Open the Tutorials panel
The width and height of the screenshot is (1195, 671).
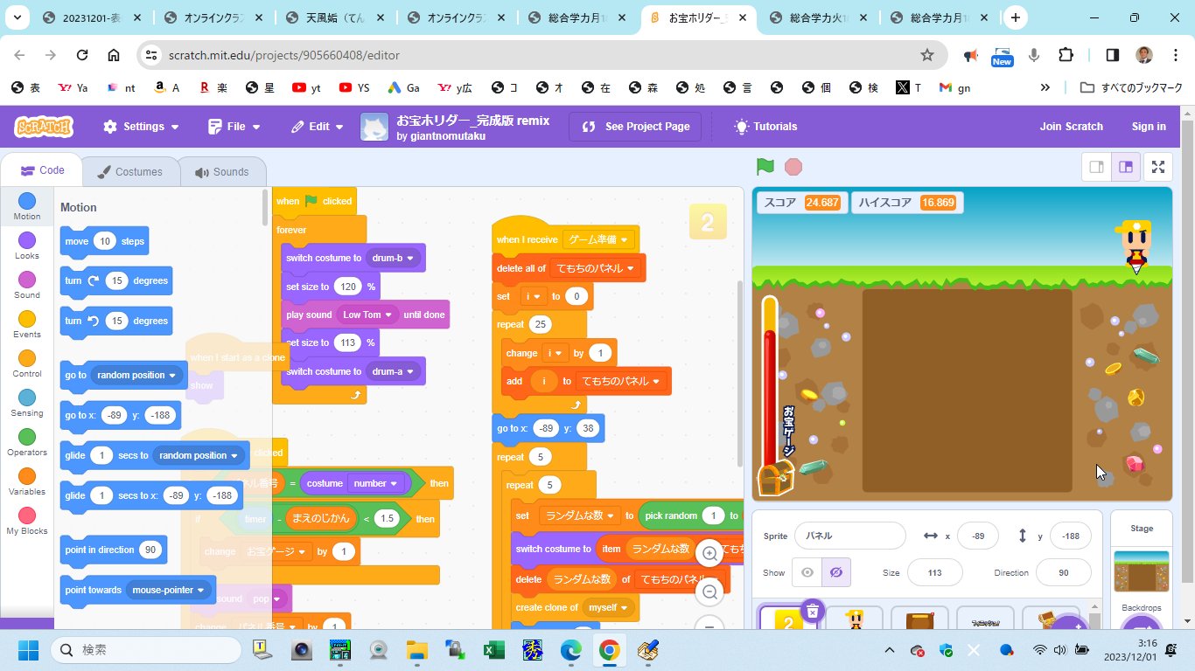[x=765, y=127]
